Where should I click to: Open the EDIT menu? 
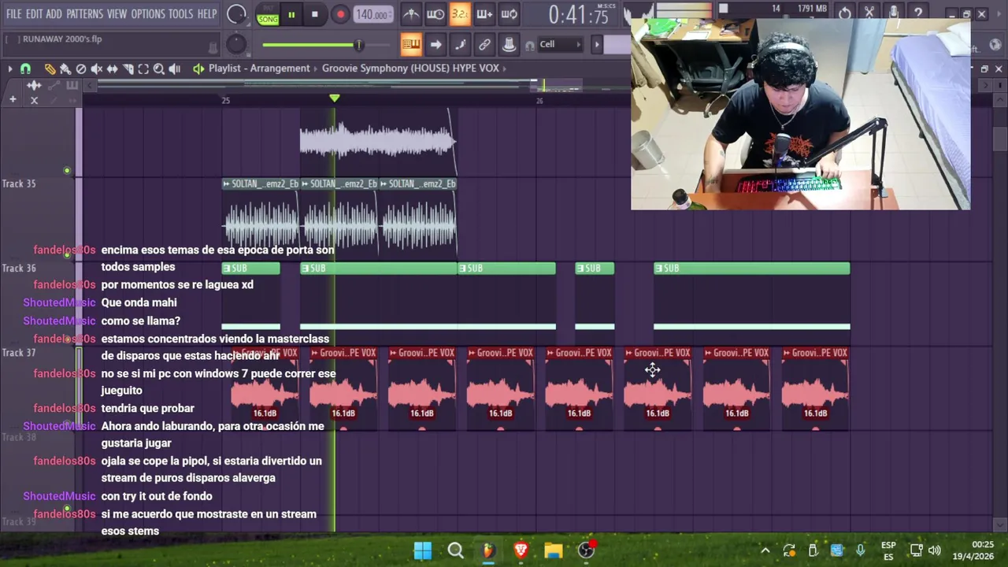[x=34, y=14]
